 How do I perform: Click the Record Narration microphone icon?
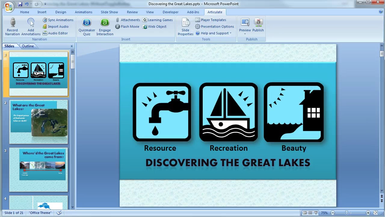(13, 22)
